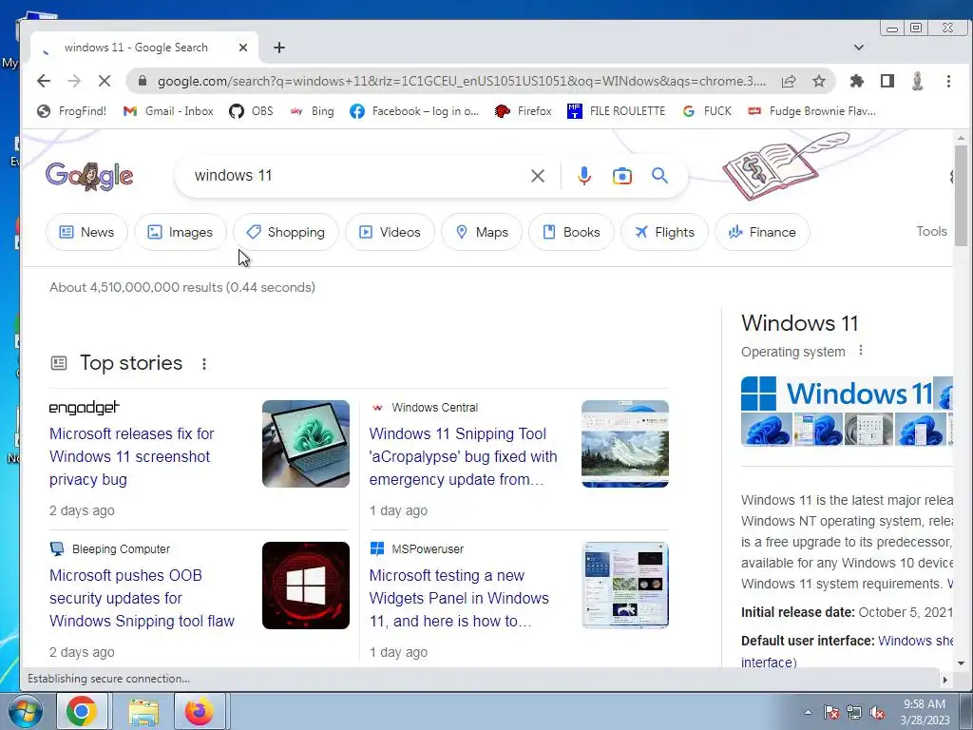Open the FILE ROULETTE bookmark
973x730 pixels.
pyautogui.click(x=616, y=111)
